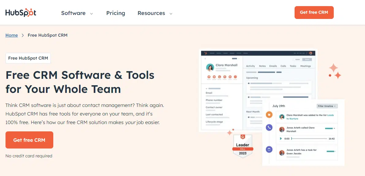Click the July 19th date heading
Screen dimensions: 365x176
coord(279,106)
